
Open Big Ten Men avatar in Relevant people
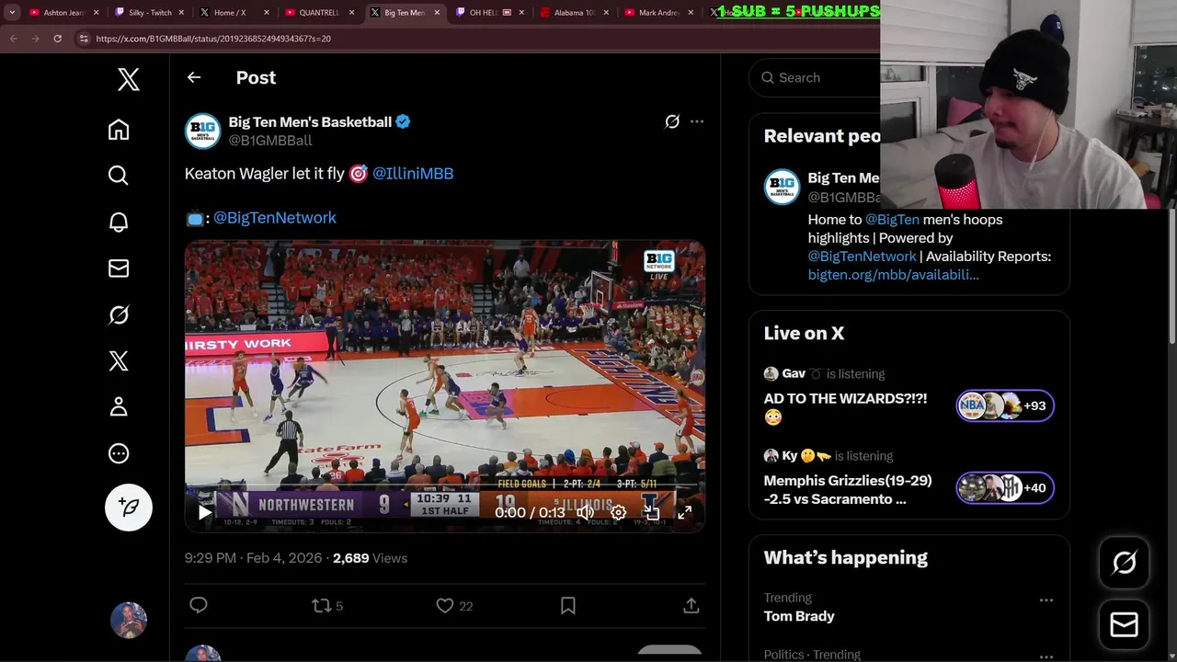[x=783, y=187]
